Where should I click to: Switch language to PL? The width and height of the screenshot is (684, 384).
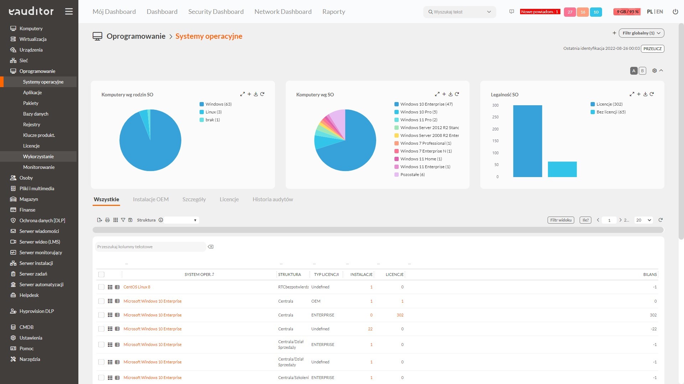[650, 12]
